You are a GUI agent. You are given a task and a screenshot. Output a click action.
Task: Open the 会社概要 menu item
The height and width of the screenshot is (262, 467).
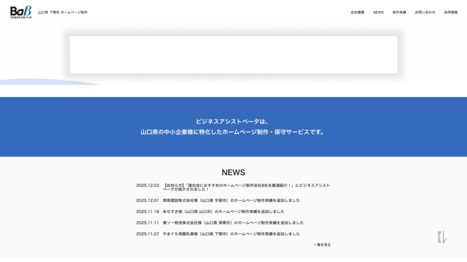point(357,12)
